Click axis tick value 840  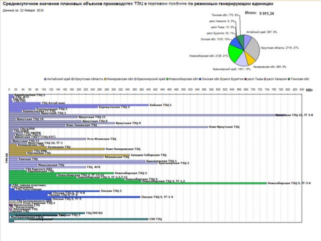point(302,90)
